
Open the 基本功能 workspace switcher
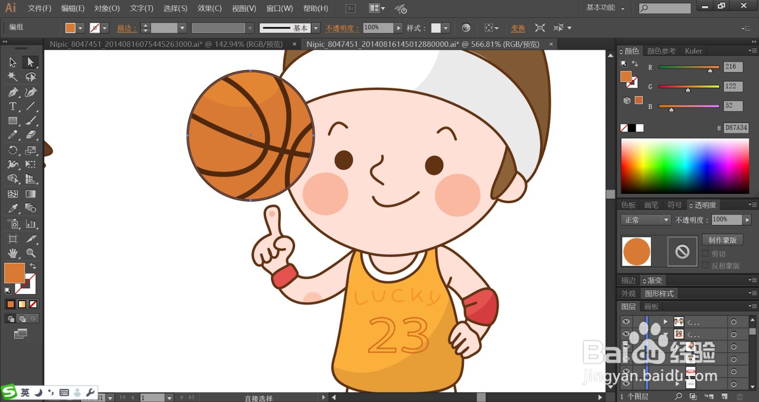[x=605, y=8]
